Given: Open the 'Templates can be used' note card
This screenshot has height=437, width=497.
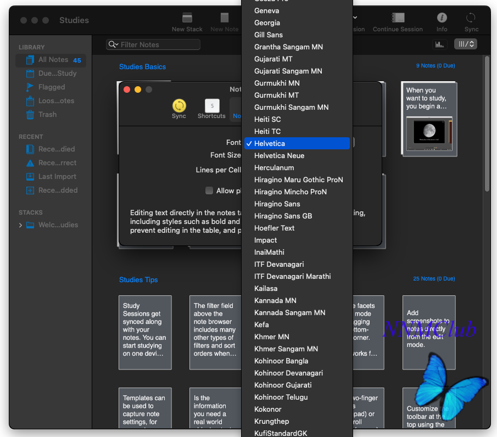Looking at the screenshot, I should (145, 408).
